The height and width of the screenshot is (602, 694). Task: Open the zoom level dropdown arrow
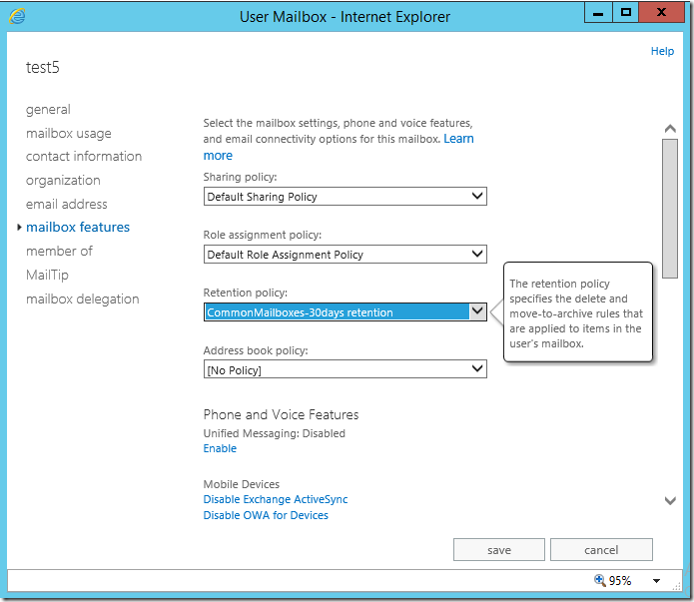[x=657, y=581]
